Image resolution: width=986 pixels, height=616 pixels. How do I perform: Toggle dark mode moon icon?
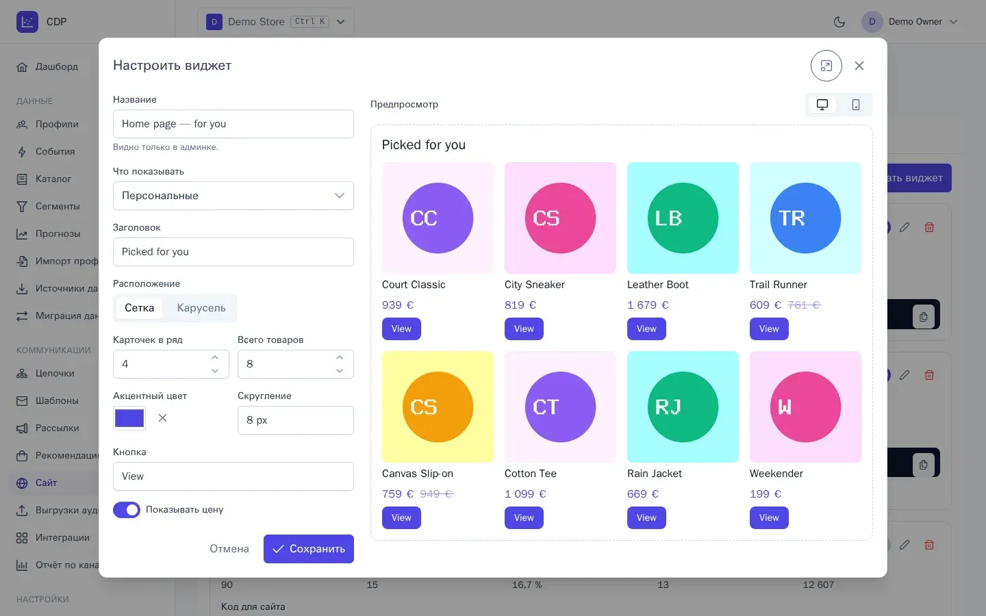839,22
